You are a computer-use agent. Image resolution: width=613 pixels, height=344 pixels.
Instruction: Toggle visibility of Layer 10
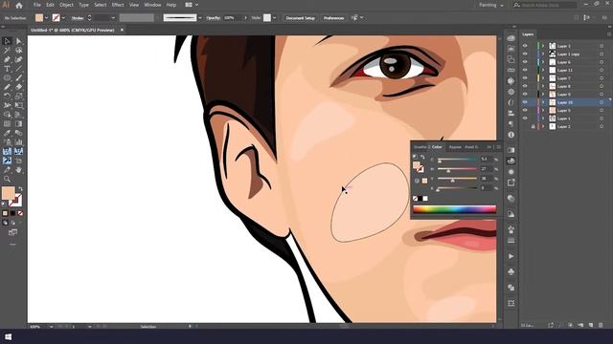(525, 102)
